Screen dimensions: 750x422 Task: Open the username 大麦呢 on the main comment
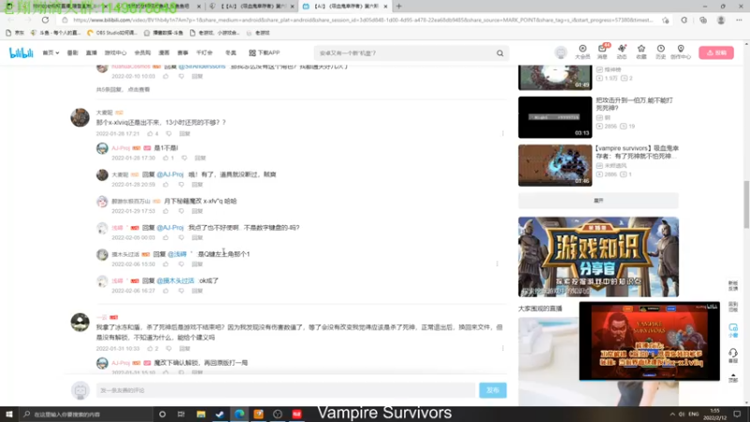[x=104, y=113]
